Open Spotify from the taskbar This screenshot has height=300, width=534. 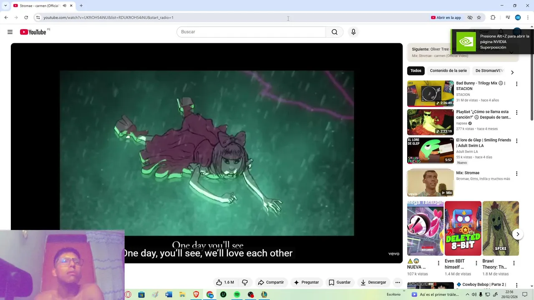pos(237,295)
